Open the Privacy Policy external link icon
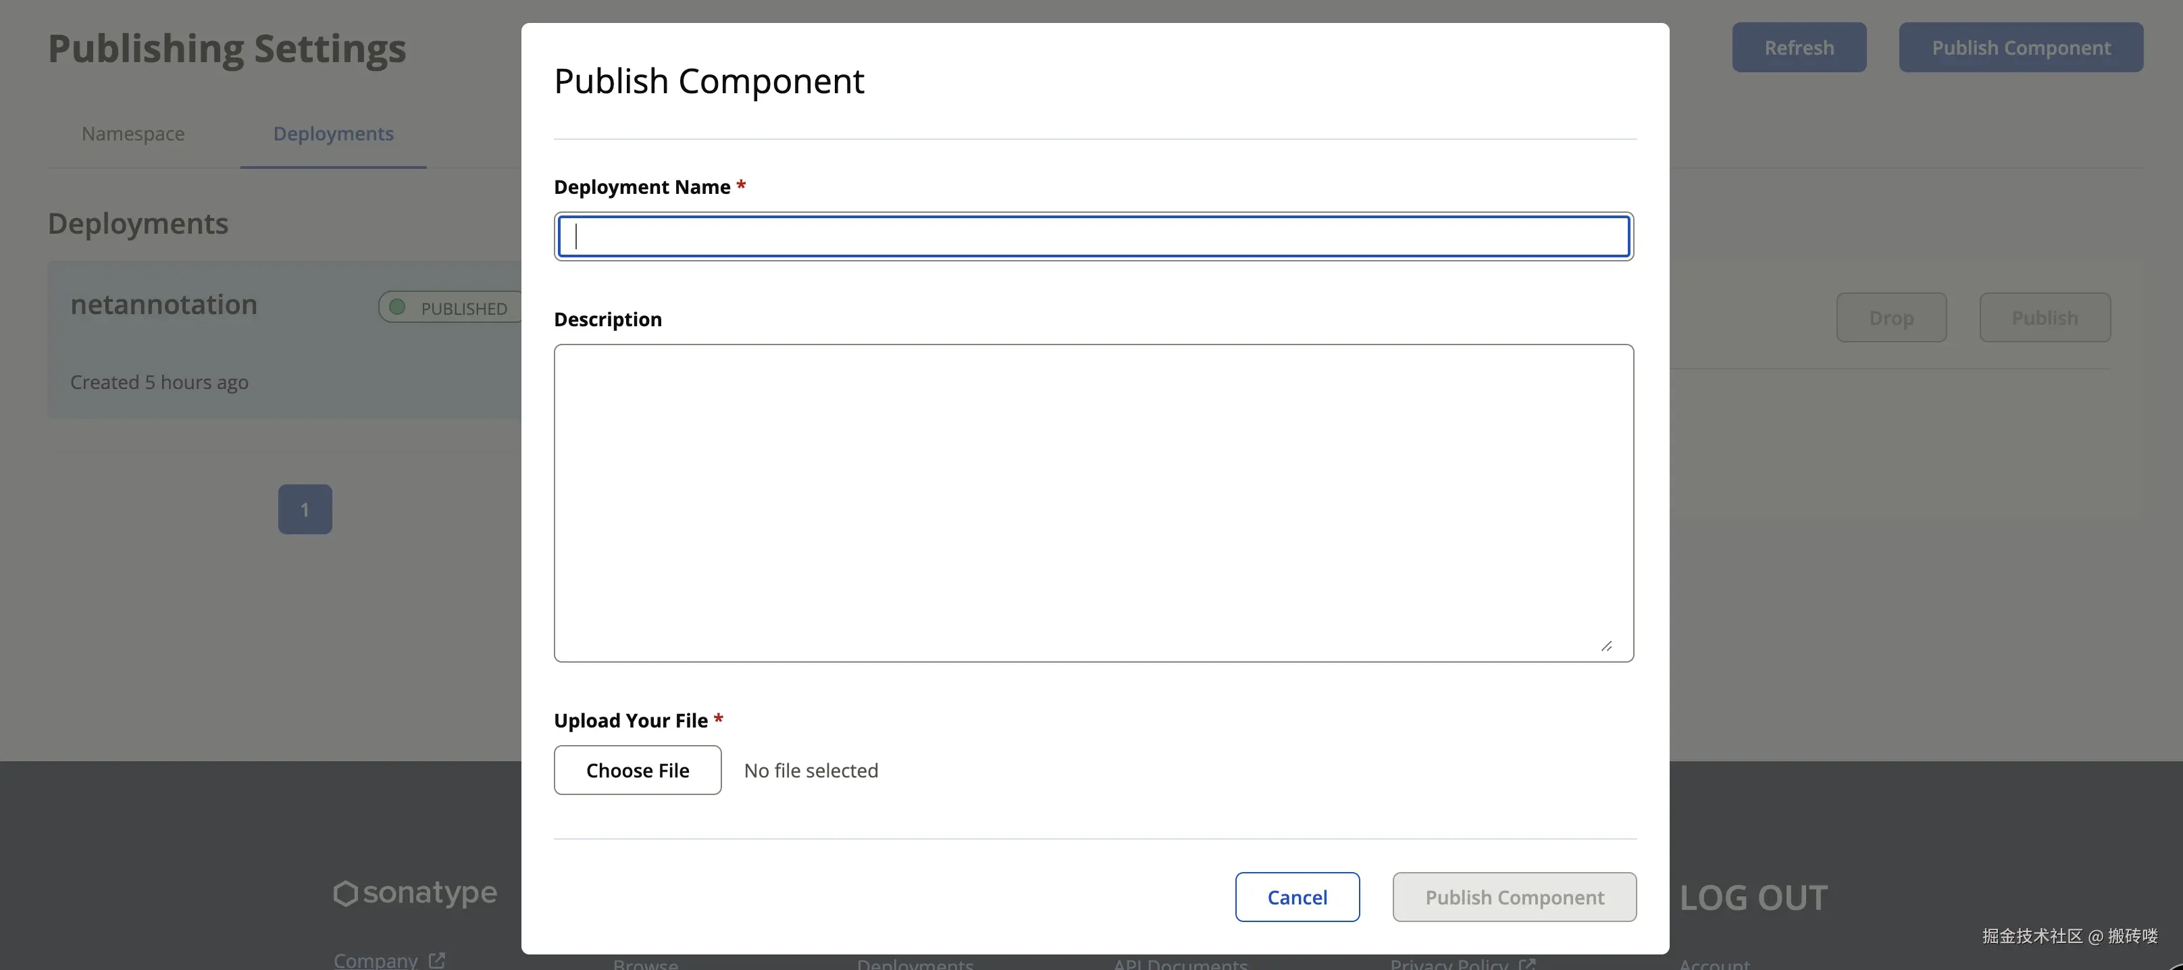The width and height of the screenshot is (2183, 970). point(1527,964)
